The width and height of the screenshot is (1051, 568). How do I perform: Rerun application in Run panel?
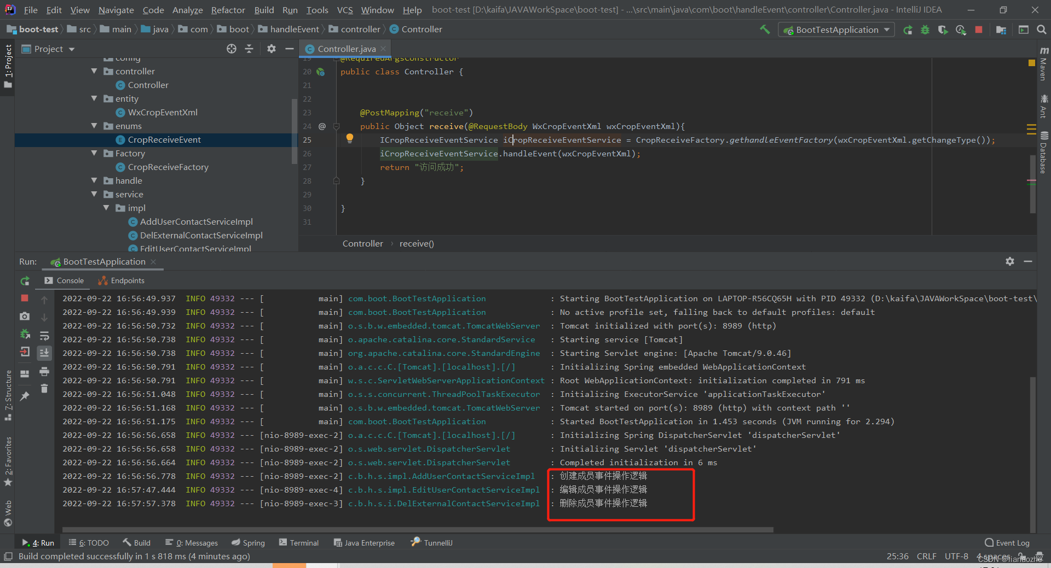pyautogui.click(x=25, y=281)
